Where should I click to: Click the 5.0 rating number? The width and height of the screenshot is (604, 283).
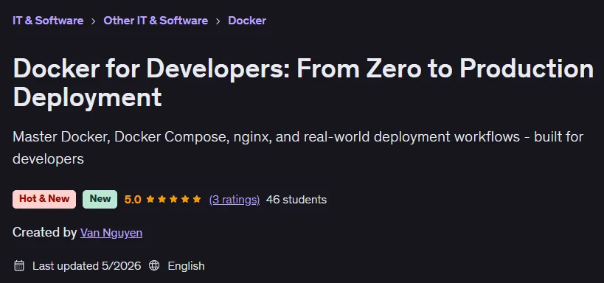click(x=133, y=200)
